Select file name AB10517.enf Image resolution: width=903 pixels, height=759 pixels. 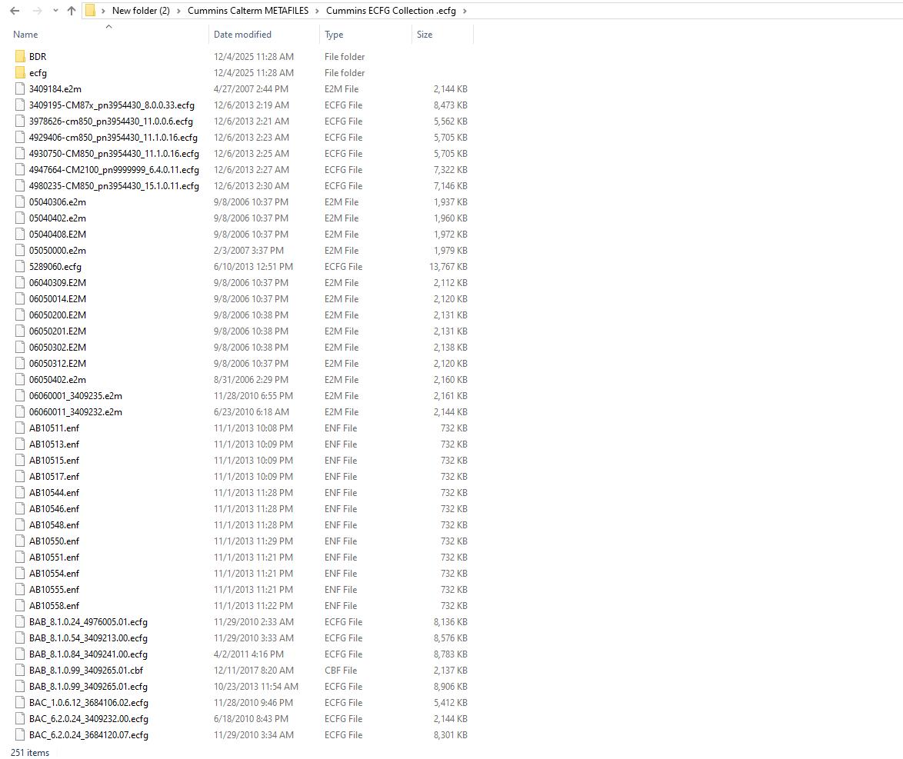(54, 476)
